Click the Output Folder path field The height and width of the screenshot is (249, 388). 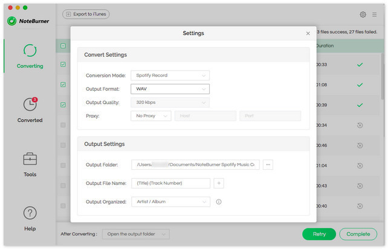[195, 164]
